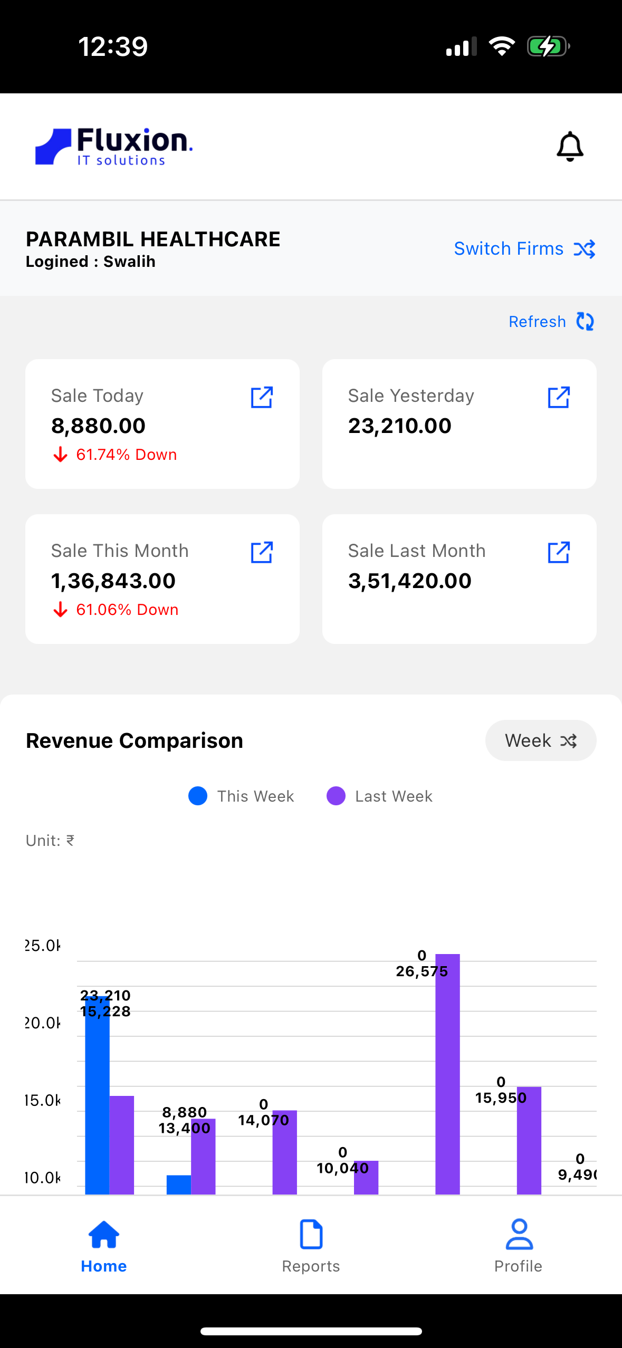
Task: Open Sale This Month details icon
Action: coord(262,553)
